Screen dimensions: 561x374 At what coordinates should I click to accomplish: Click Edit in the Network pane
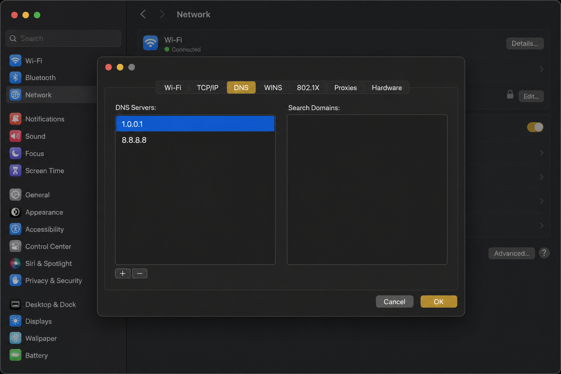(x=531, y=96)
